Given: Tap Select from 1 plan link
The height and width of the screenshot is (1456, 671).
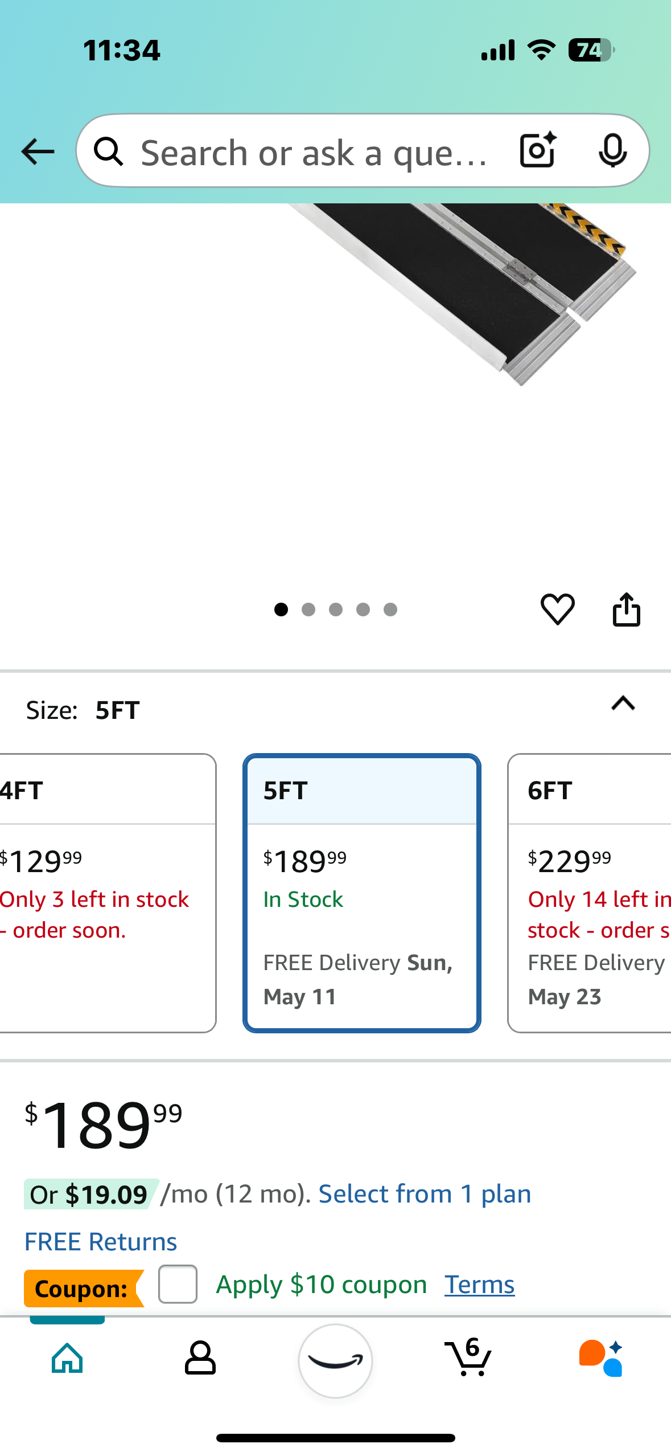Looking at the screenshot, I should pyautogui.click(x=425, y=1193).
